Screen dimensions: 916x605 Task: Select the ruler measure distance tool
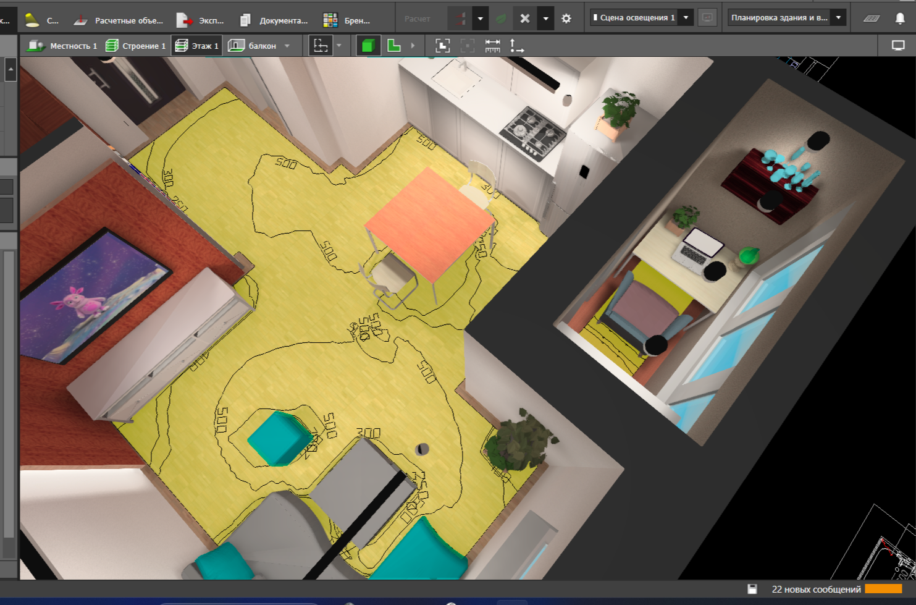point(493,46)
